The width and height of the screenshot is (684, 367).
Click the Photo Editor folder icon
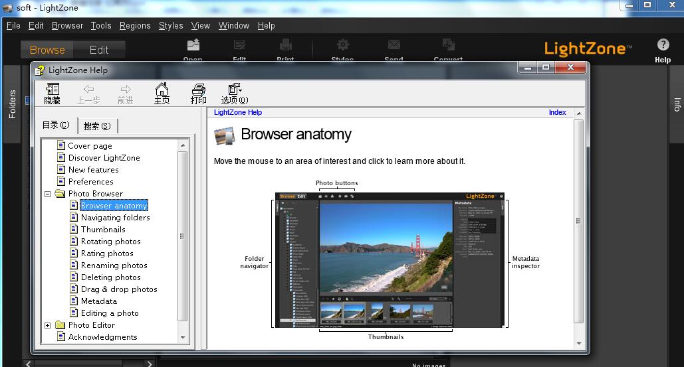[x=60, y=325]
